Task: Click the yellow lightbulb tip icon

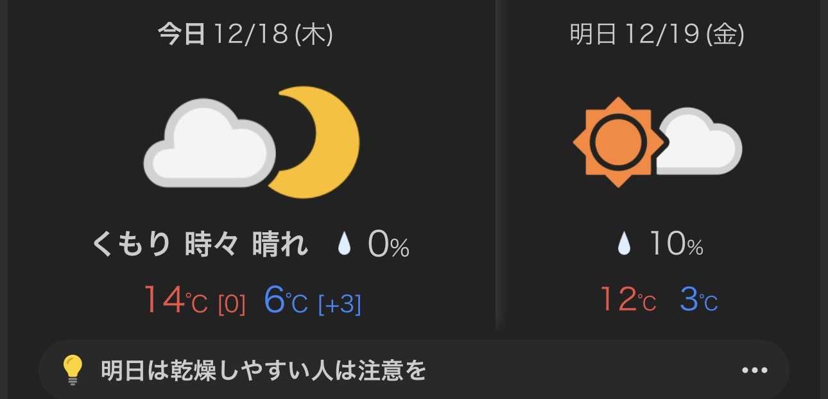Action: [73, 370]
